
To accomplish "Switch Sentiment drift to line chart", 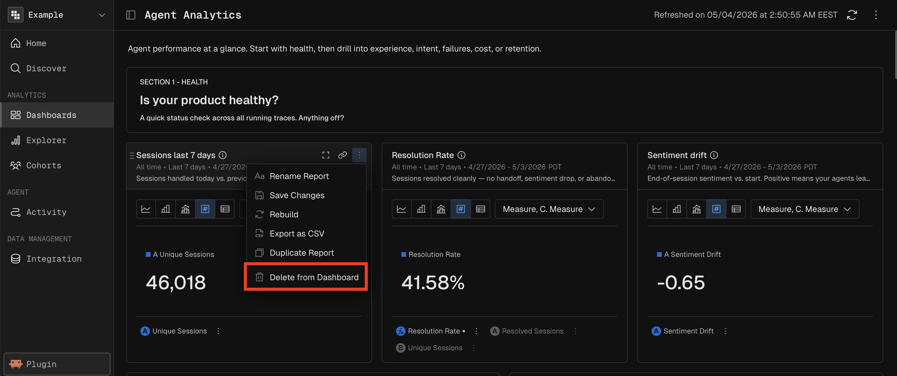I will click(657, 209).
